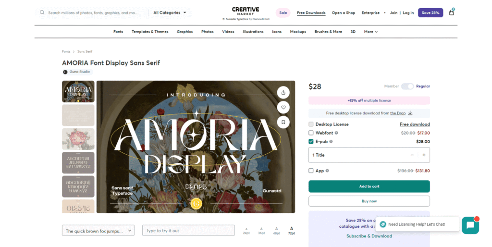The width and height of the screenshot is (492, 247).
Task: Decrease title count with minus icon
Action: 412,155
